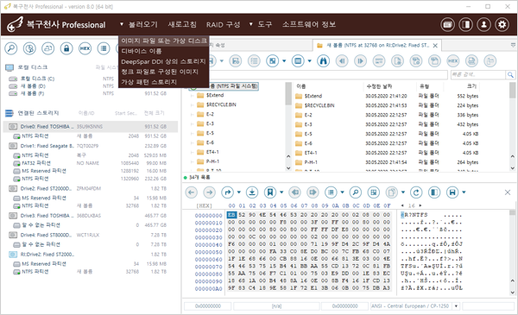Click the go back arrow in hex toolbar
The width and height of the screenshot is (518, 315).
click(x=192, y=192)
